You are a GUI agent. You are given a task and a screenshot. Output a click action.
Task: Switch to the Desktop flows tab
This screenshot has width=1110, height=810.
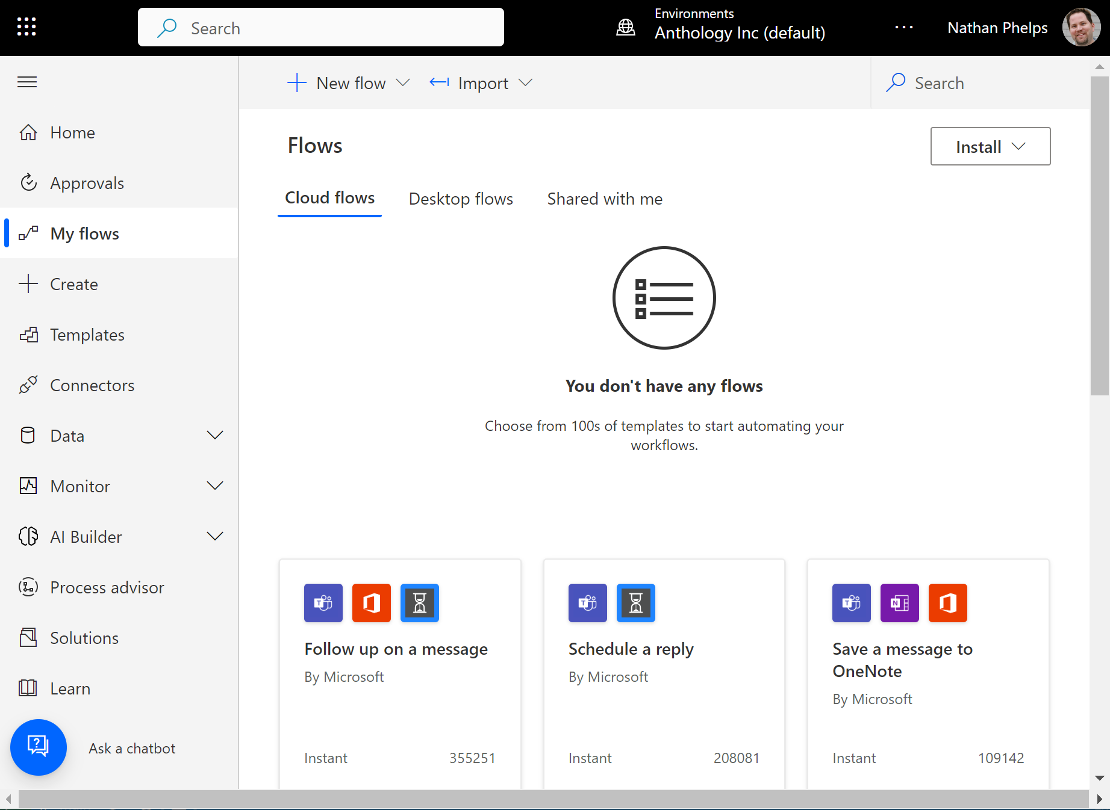click(x=461, y=199)
